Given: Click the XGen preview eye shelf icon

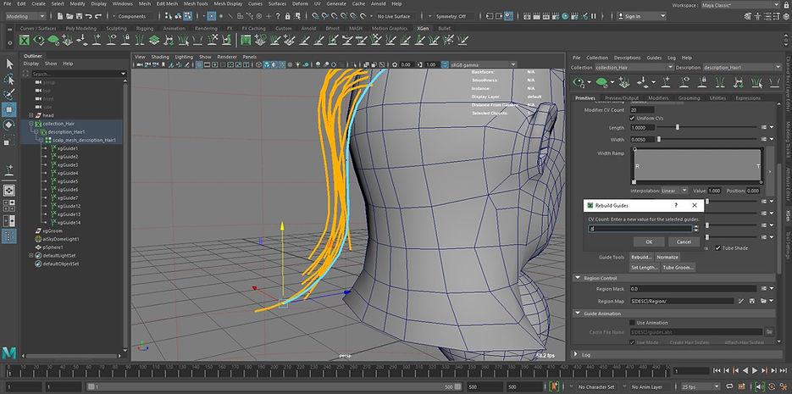Looking at the screenshot, I should 38,40.
